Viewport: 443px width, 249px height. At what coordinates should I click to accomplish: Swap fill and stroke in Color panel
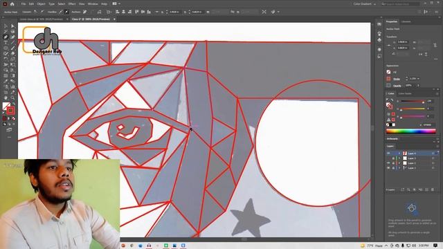[392, 100]
